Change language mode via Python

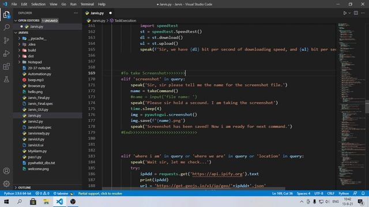[344, 194]
